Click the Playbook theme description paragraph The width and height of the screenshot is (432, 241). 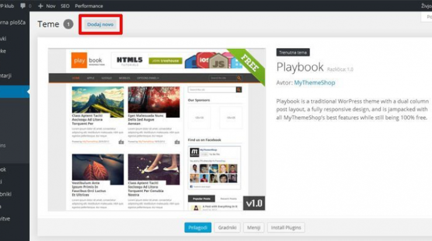(x=353, y=109)
